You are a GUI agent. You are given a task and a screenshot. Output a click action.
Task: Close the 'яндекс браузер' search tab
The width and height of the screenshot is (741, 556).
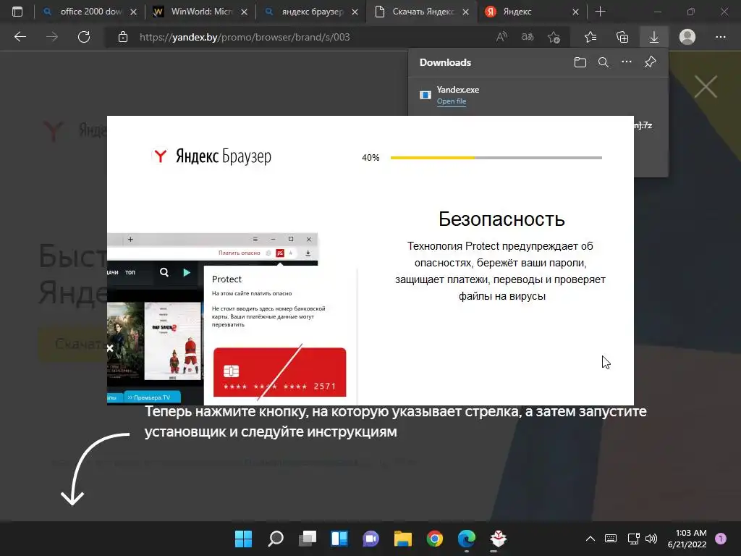pyautogui.click(x=355, y=12)
